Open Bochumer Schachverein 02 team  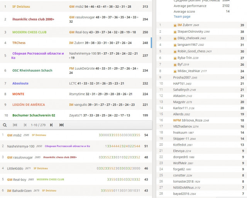tap(34, 115)
